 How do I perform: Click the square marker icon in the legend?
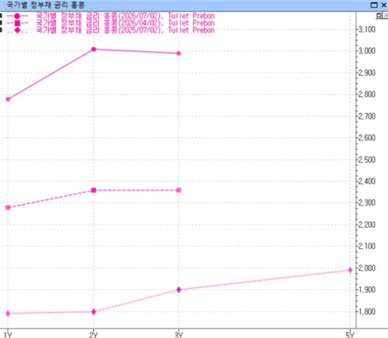click(17, 23)
